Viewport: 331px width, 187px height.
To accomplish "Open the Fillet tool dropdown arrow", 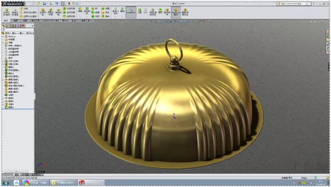I will [x=80, y=17].
